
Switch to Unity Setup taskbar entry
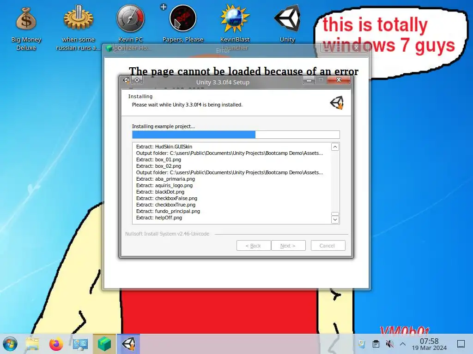point(128,344)
